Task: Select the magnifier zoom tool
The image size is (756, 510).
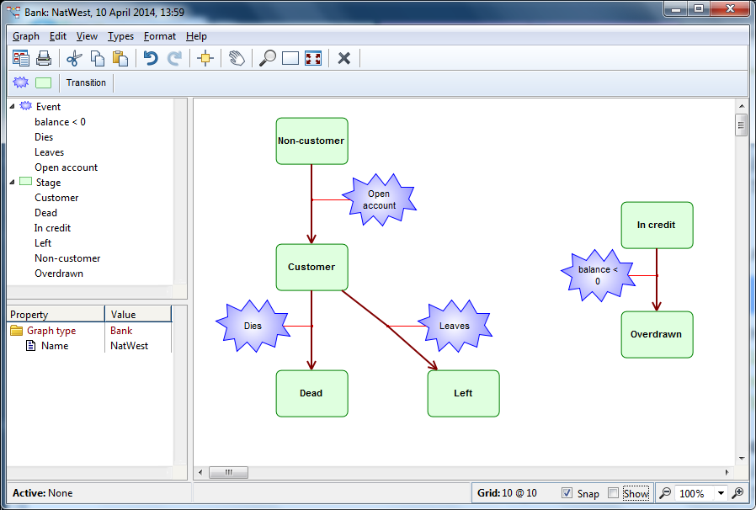Action: tap(267, 58)
